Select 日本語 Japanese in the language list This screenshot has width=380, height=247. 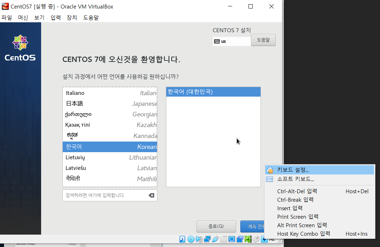(x=110, y=104)
